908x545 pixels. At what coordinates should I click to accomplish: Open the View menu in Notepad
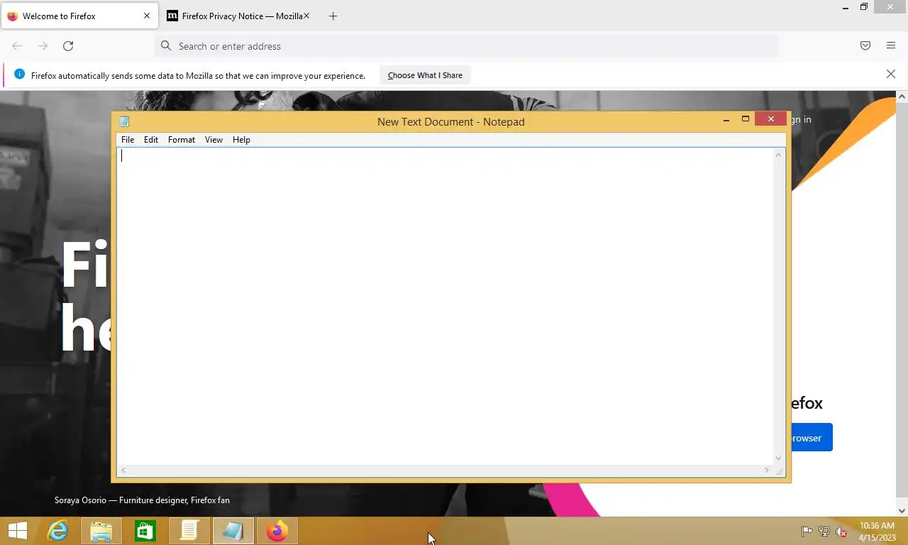click(x=214, y=140)
